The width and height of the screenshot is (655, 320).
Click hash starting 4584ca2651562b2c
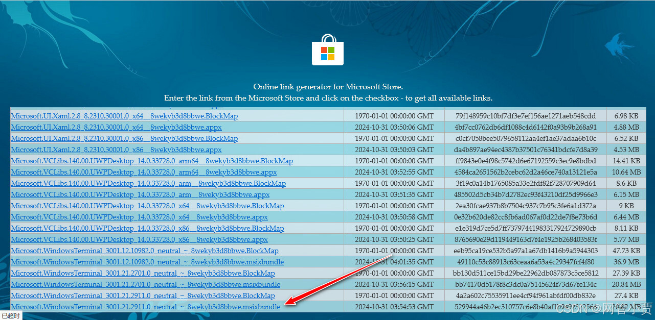[526, 172]
